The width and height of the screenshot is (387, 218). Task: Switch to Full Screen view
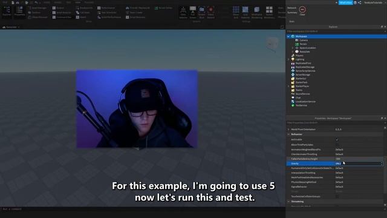point(193,12)
